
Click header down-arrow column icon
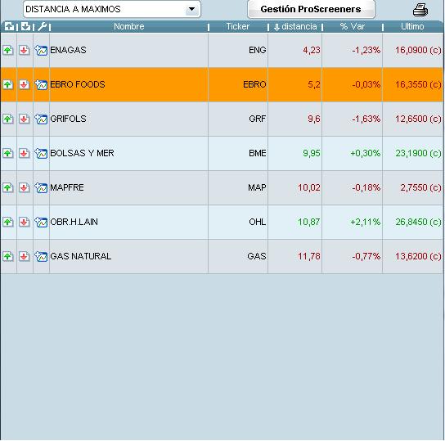[x=25, y=27]
